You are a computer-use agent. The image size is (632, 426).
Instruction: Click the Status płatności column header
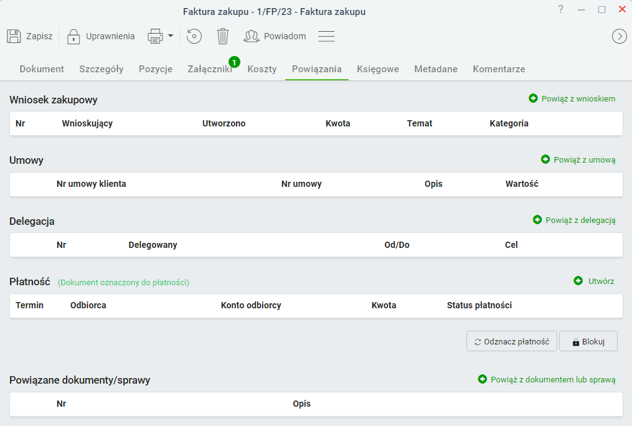[x=479, y=305]
